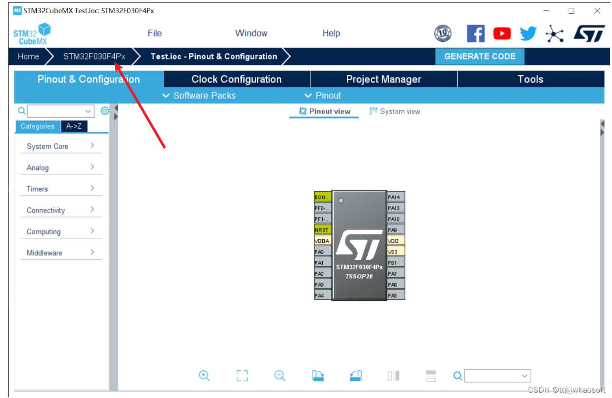Screen dimensions: 612x398
Task: Toggle right panel with splitter arrows
Action: pos(602,128)
